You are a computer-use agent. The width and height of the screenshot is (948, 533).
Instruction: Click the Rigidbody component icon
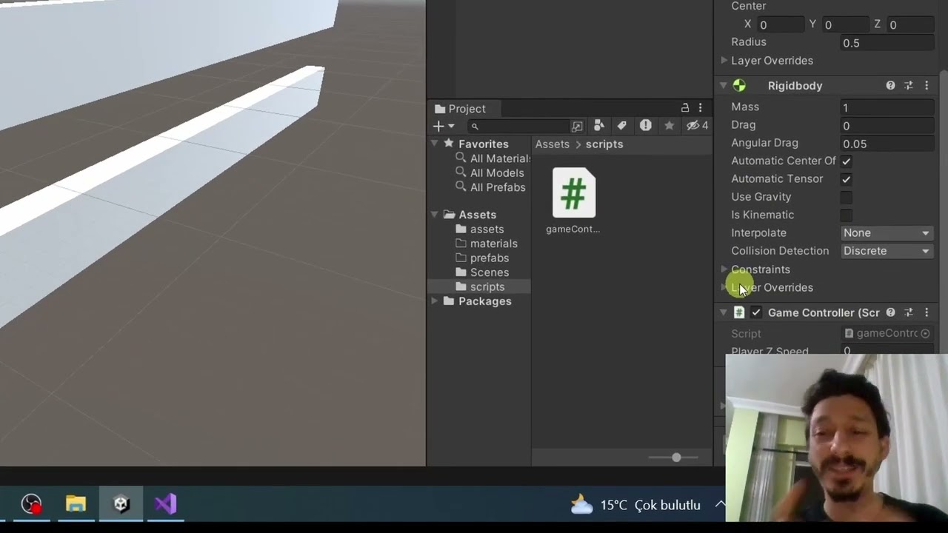739,86
